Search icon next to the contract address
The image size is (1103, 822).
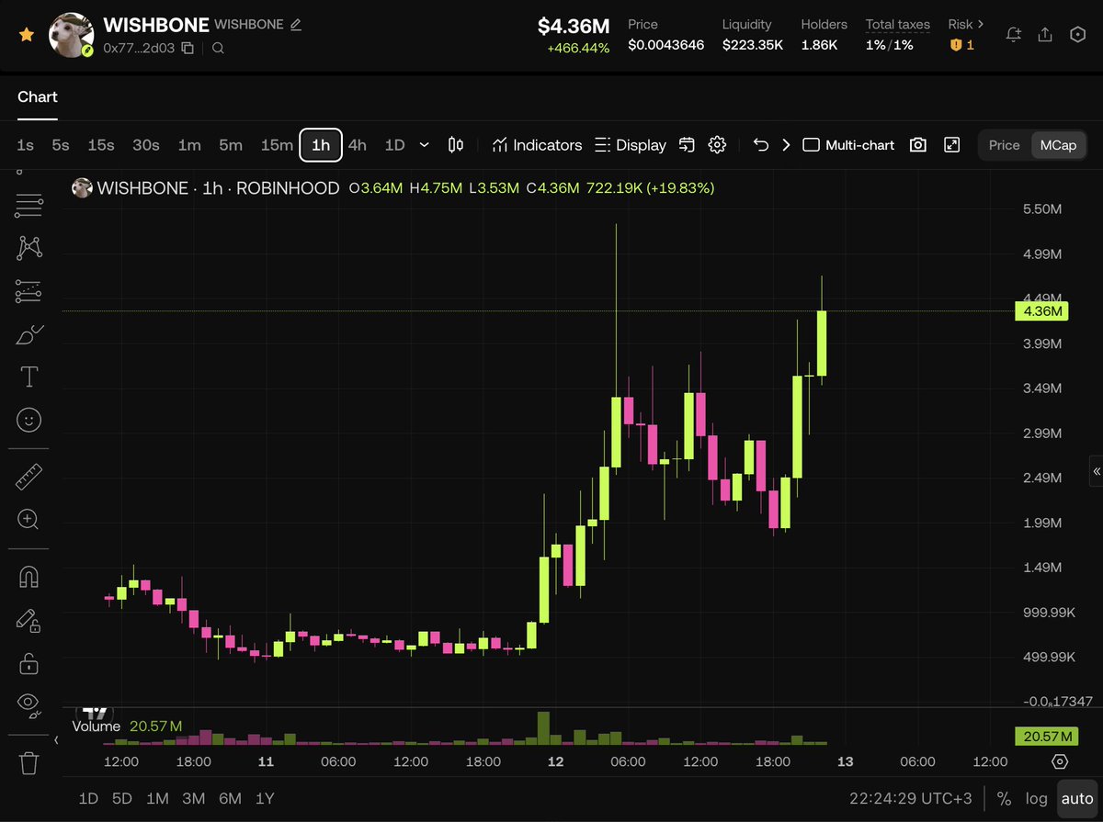point(218,48)
